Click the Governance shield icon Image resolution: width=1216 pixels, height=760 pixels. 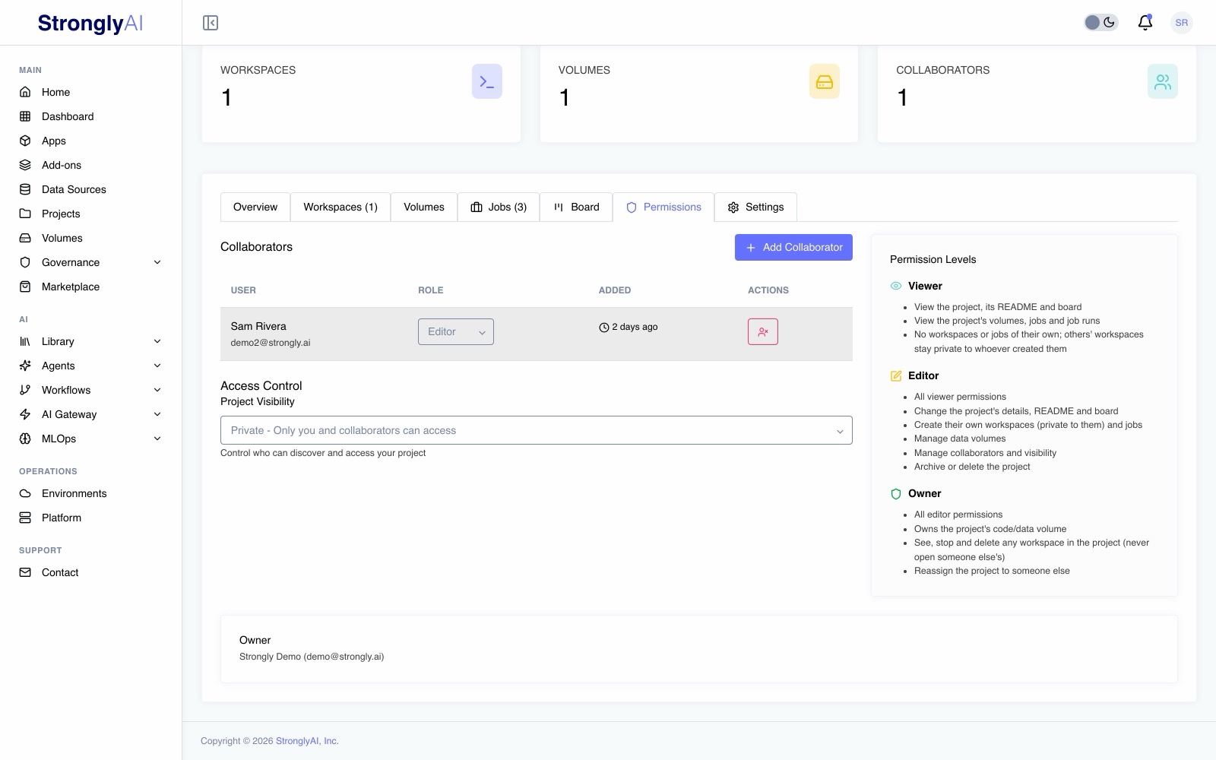(x=25, y=262)
